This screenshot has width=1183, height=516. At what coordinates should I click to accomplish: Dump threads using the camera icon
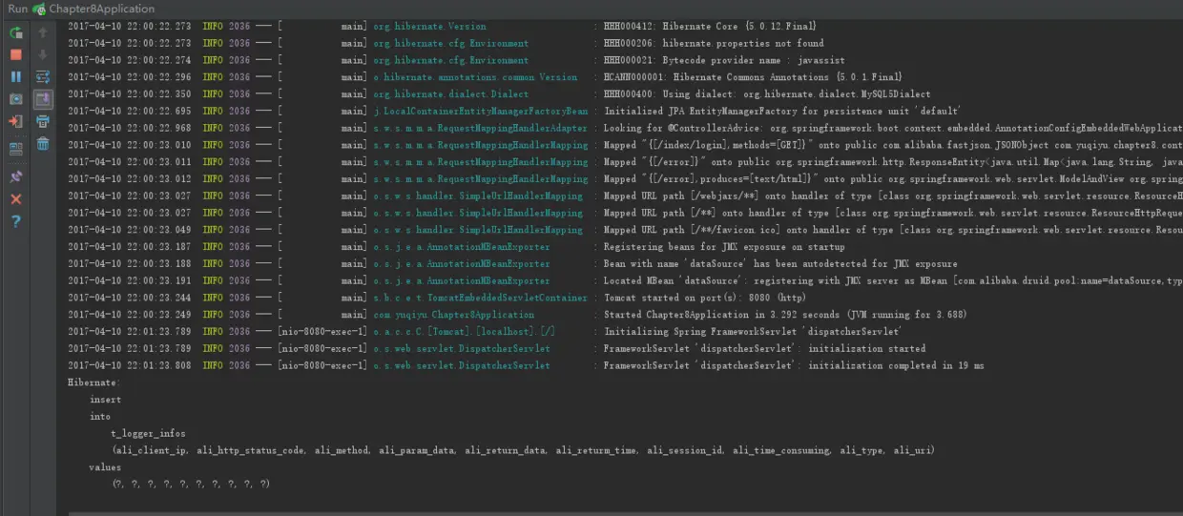16,99
